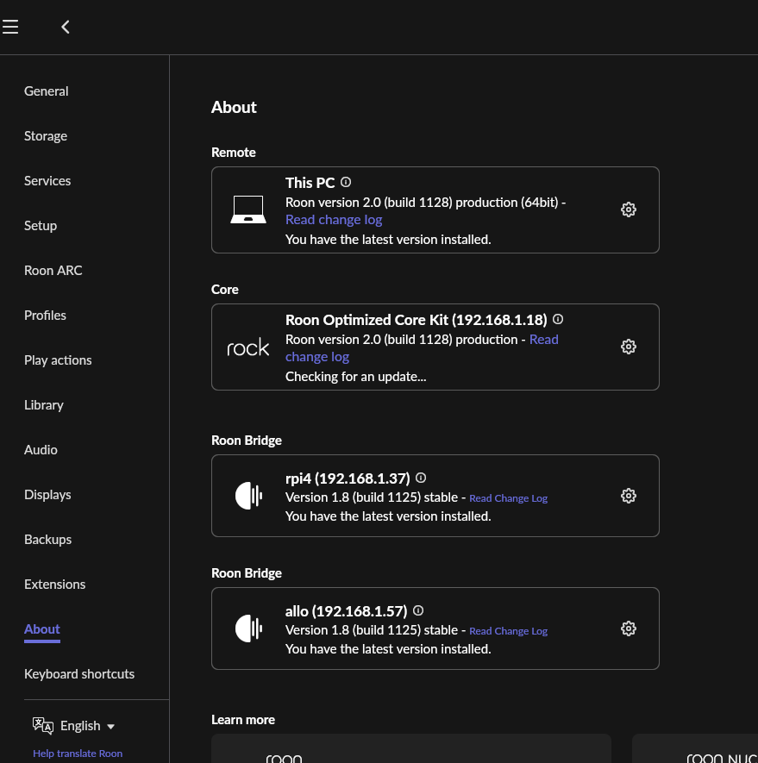Click info icon next to This PC
This screenshot has height=763, width=758.
346,183
